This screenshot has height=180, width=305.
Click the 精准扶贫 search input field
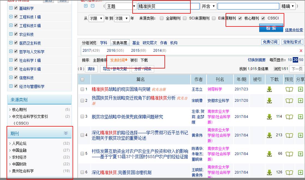pos(168,7)
